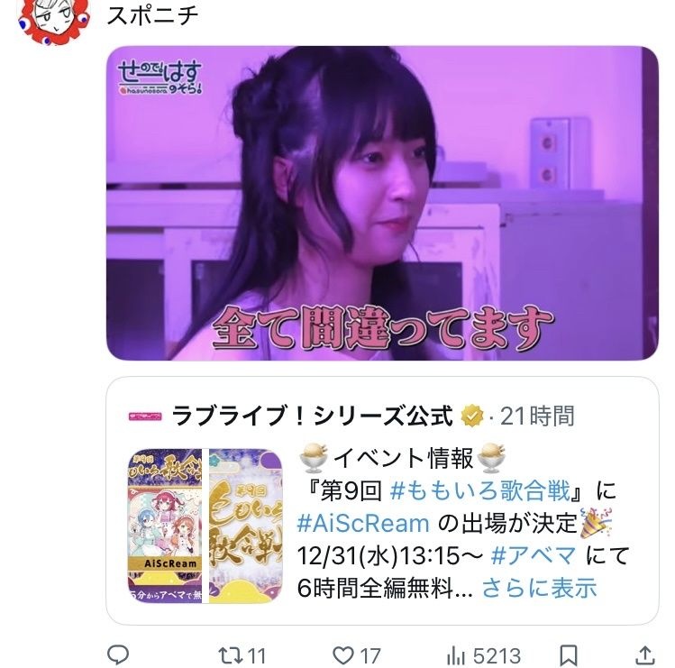
Task: Click the pink Love Live account logo
Action: pyautogui.click(x=145, y=416)
